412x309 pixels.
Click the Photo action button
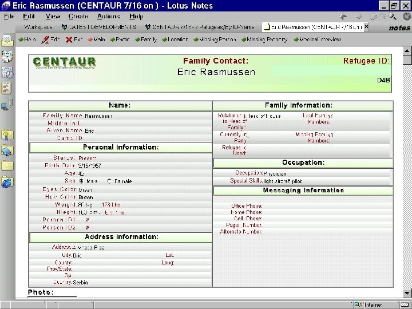(120, 39)
